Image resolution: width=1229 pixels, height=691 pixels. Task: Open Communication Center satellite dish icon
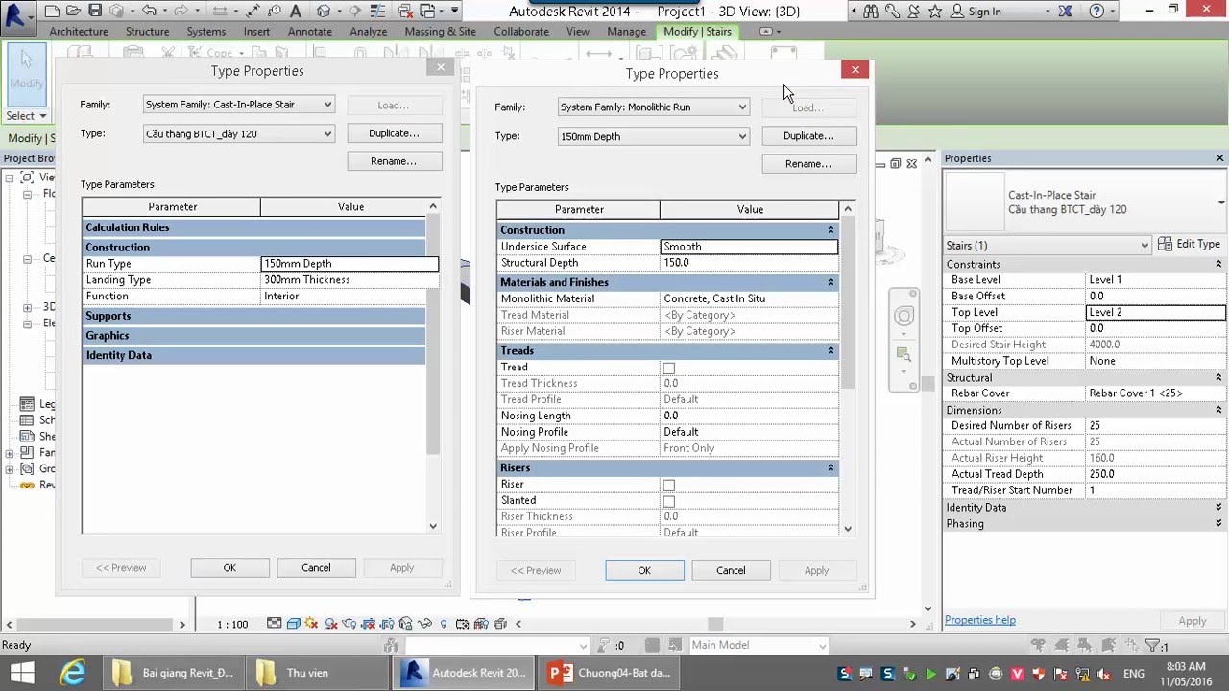(x=914, y=12)
